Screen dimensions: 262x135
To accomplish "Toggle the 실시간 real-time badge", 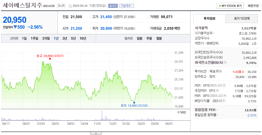I will coord(113,6).
